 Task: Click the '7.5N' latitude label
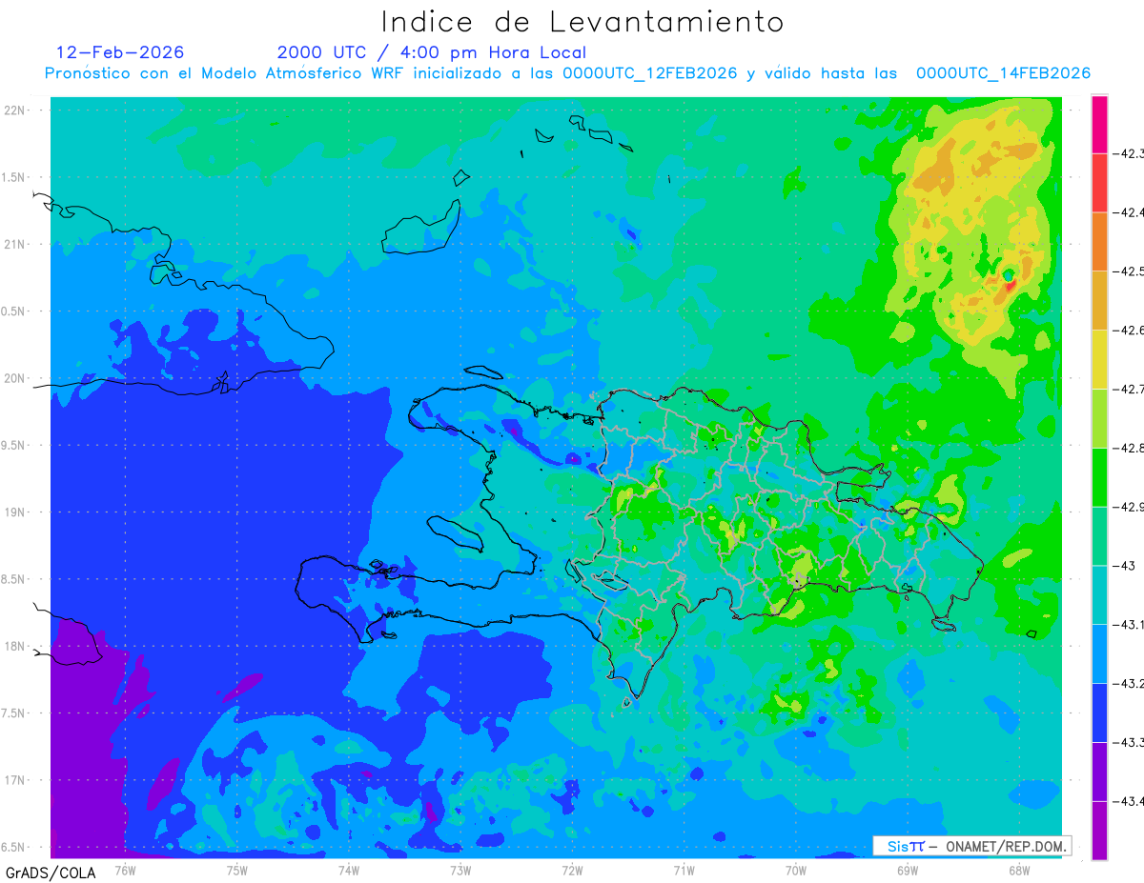click(x=14, y=713)
